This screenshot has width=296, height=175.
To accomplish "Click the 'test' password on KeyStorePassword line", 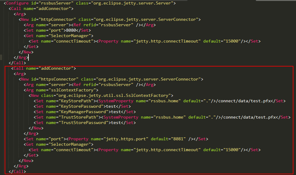I will [111, 106].
